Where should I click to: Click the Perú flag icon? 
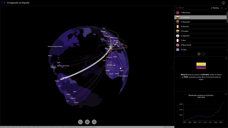tap(178, 40)
